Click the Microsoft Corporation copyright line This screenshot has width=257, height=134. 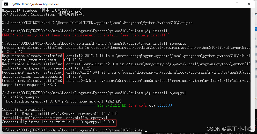point(44,14)
